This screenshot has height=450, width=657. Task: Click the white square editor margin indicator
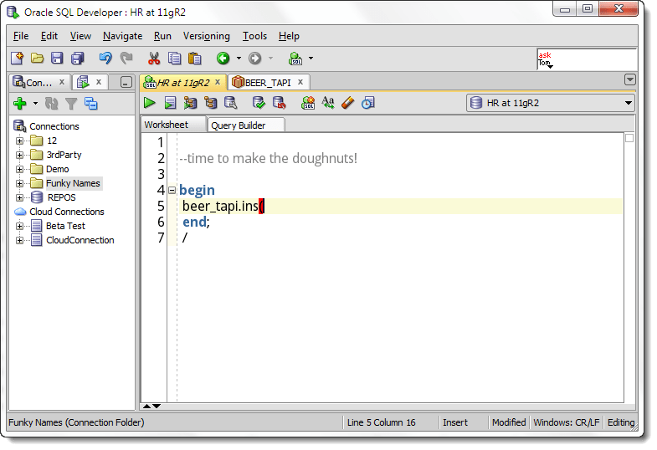(x=629, y=138)
